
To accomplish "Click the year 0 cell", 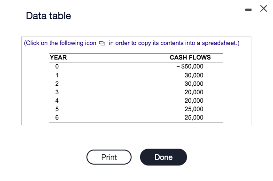I will [x=57, y=67].
